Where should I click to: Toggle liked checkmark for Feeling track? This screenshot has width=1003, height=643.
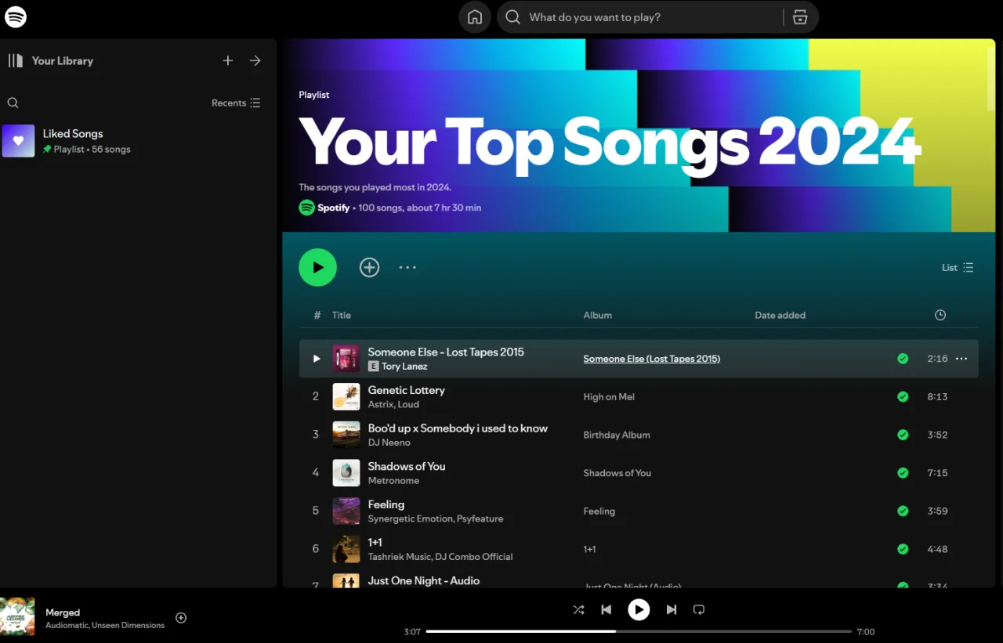903,511
